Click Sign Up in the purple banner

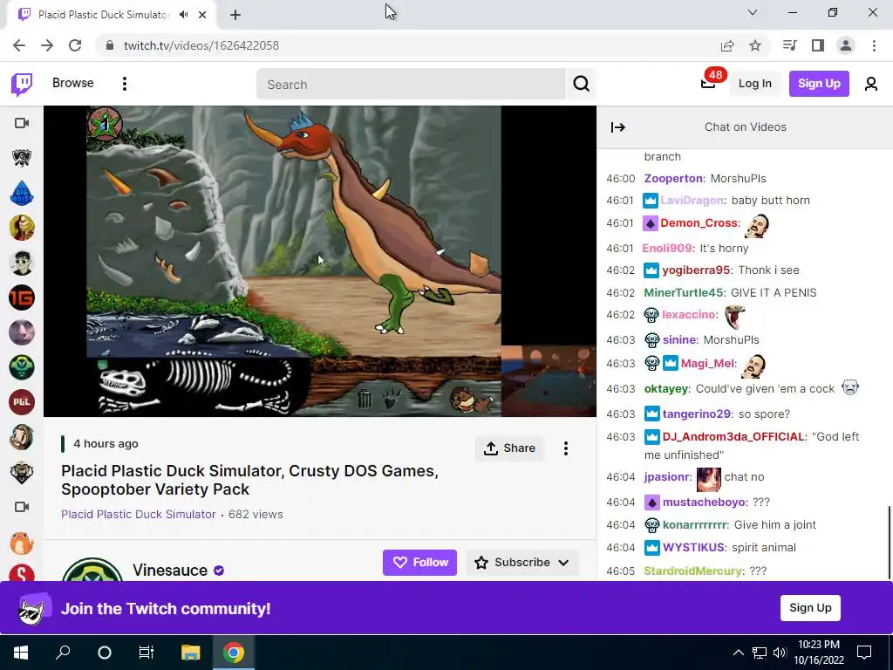[x=810, y=608]
